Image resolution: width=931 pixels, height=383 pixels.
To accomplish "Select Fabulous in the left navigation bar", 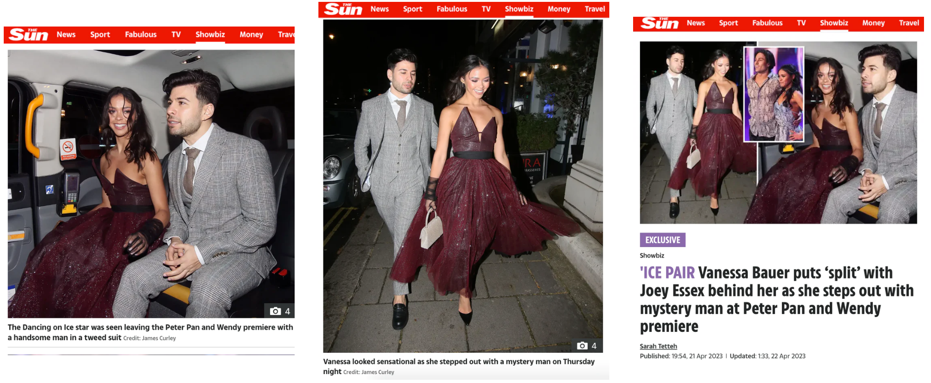I will 141,34.
